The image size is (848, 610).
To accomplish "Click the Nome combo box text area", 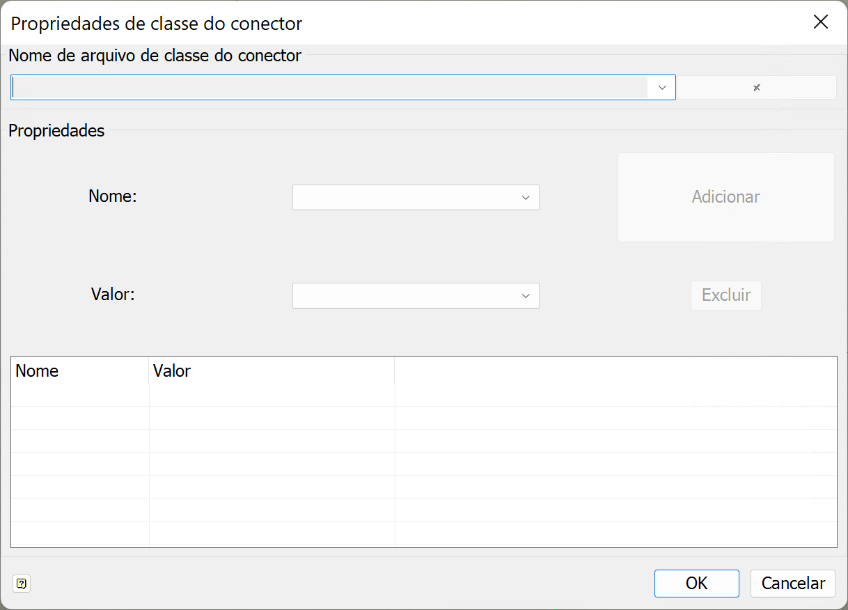I will click(x=404, y=197).
